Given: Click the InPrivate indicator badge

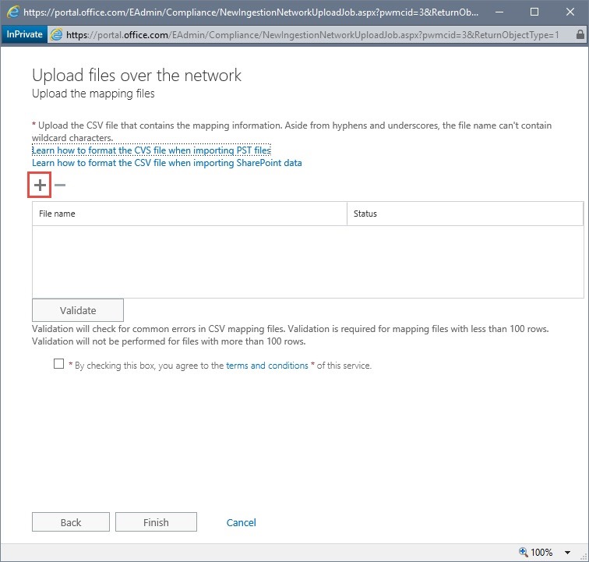Looking at the screenshot, I should 24,34.
